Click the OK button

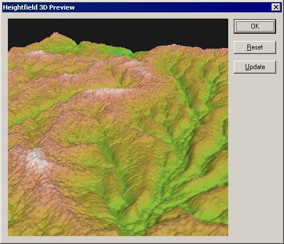[255, 26]
